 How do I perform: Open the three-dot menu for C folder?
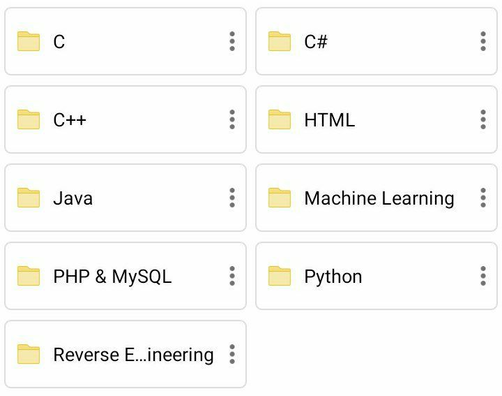pyautogui.click(x=232, y=41)
